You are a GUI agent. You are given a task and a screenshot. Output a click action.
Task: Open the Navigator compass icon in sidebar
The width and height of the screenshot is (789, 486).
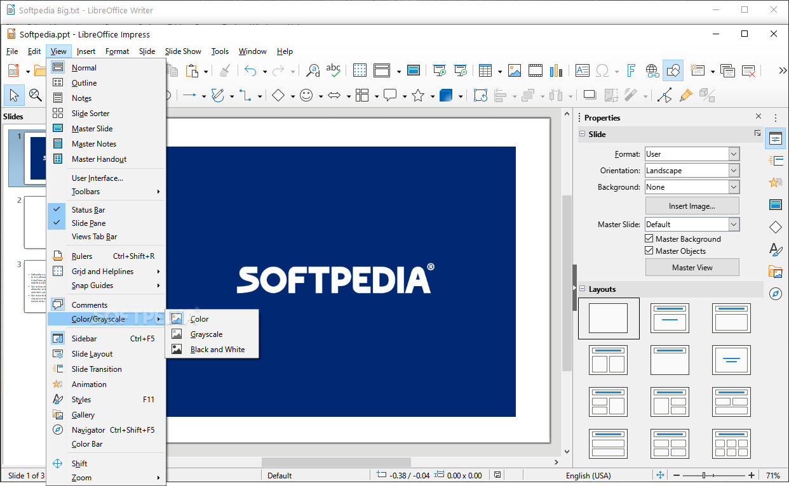(x=775, y=294)
